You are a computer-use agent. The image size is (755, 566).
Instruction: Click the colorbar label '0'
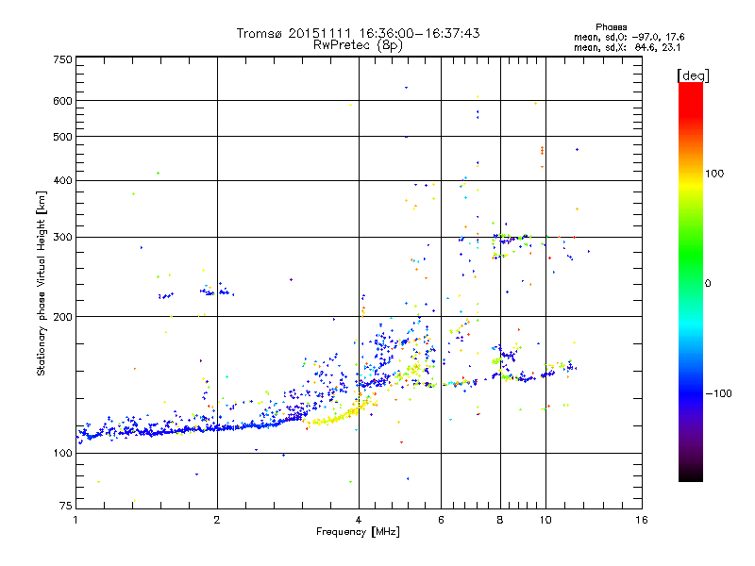point(708,284)
